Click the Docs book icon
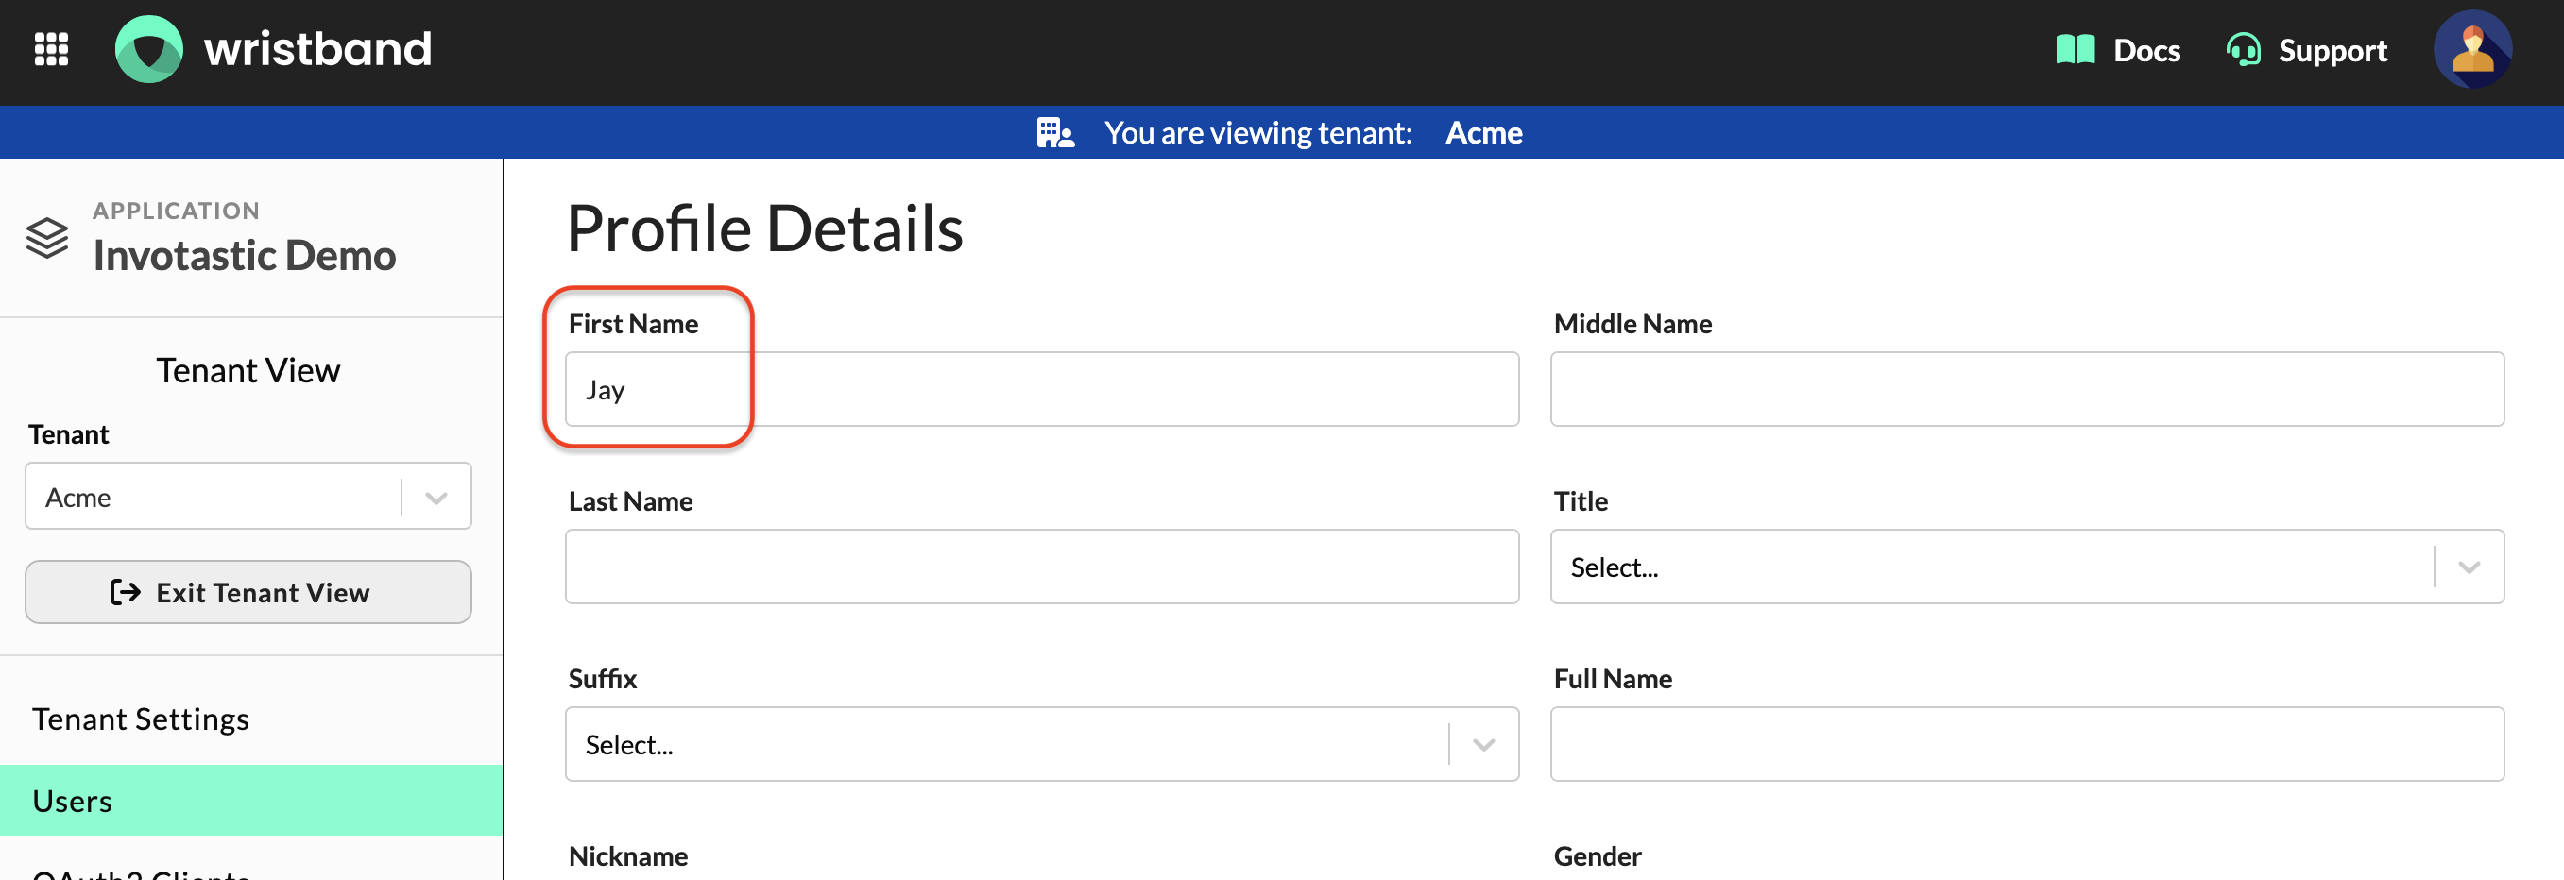 tap(2076, 50)
